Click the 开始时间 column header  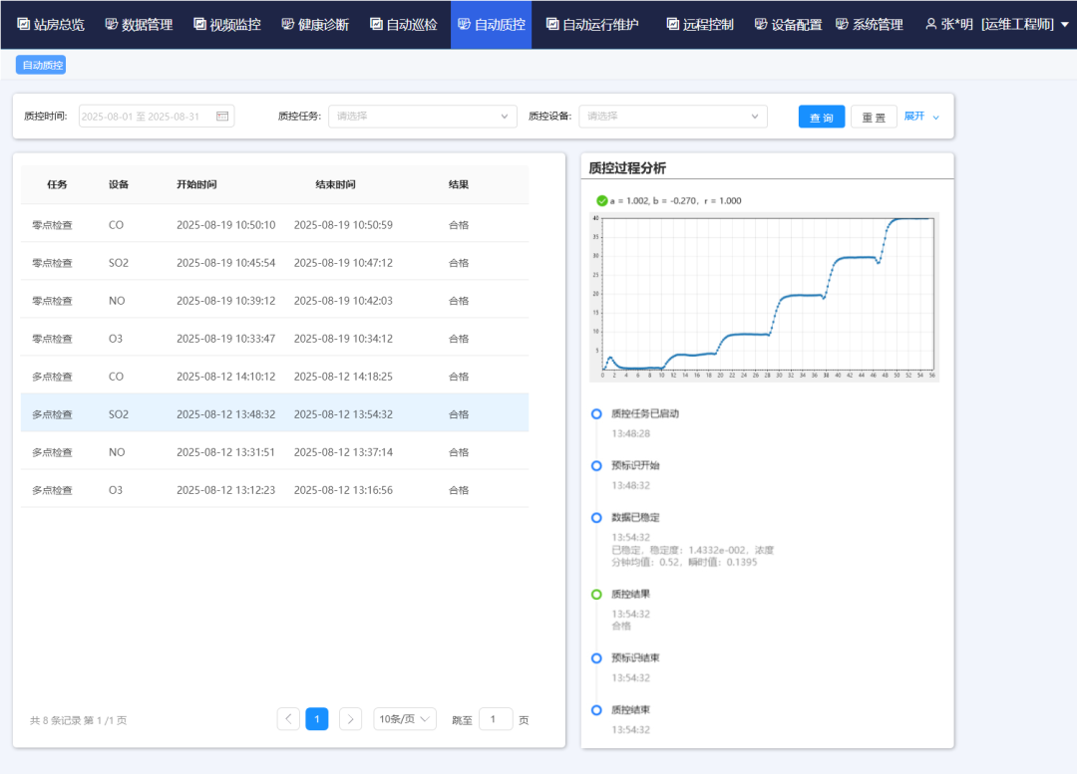(196, 184)
